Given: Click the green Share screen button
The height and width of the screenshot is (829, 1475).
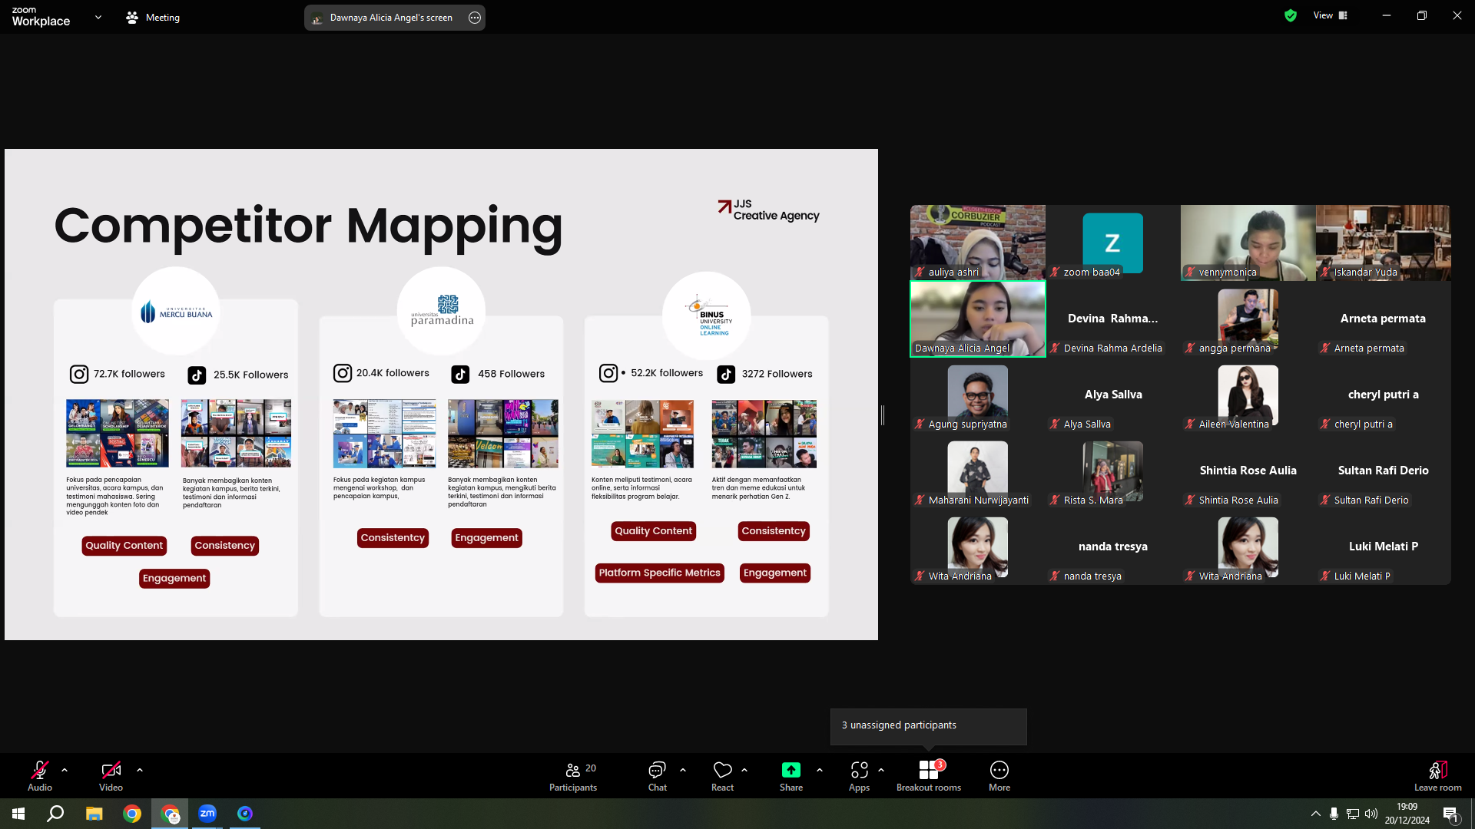Looking at the screenshot, I should tap(791, 775).
